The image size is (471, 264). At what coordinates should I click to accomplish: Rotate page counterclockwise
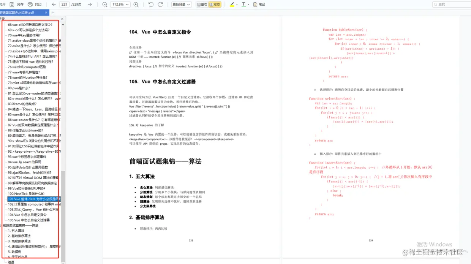click(x=151, y=5)
